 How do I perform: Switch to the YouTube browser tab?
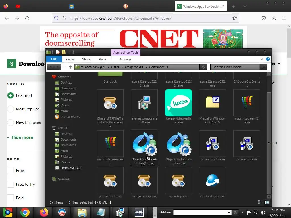click(18, 6)
